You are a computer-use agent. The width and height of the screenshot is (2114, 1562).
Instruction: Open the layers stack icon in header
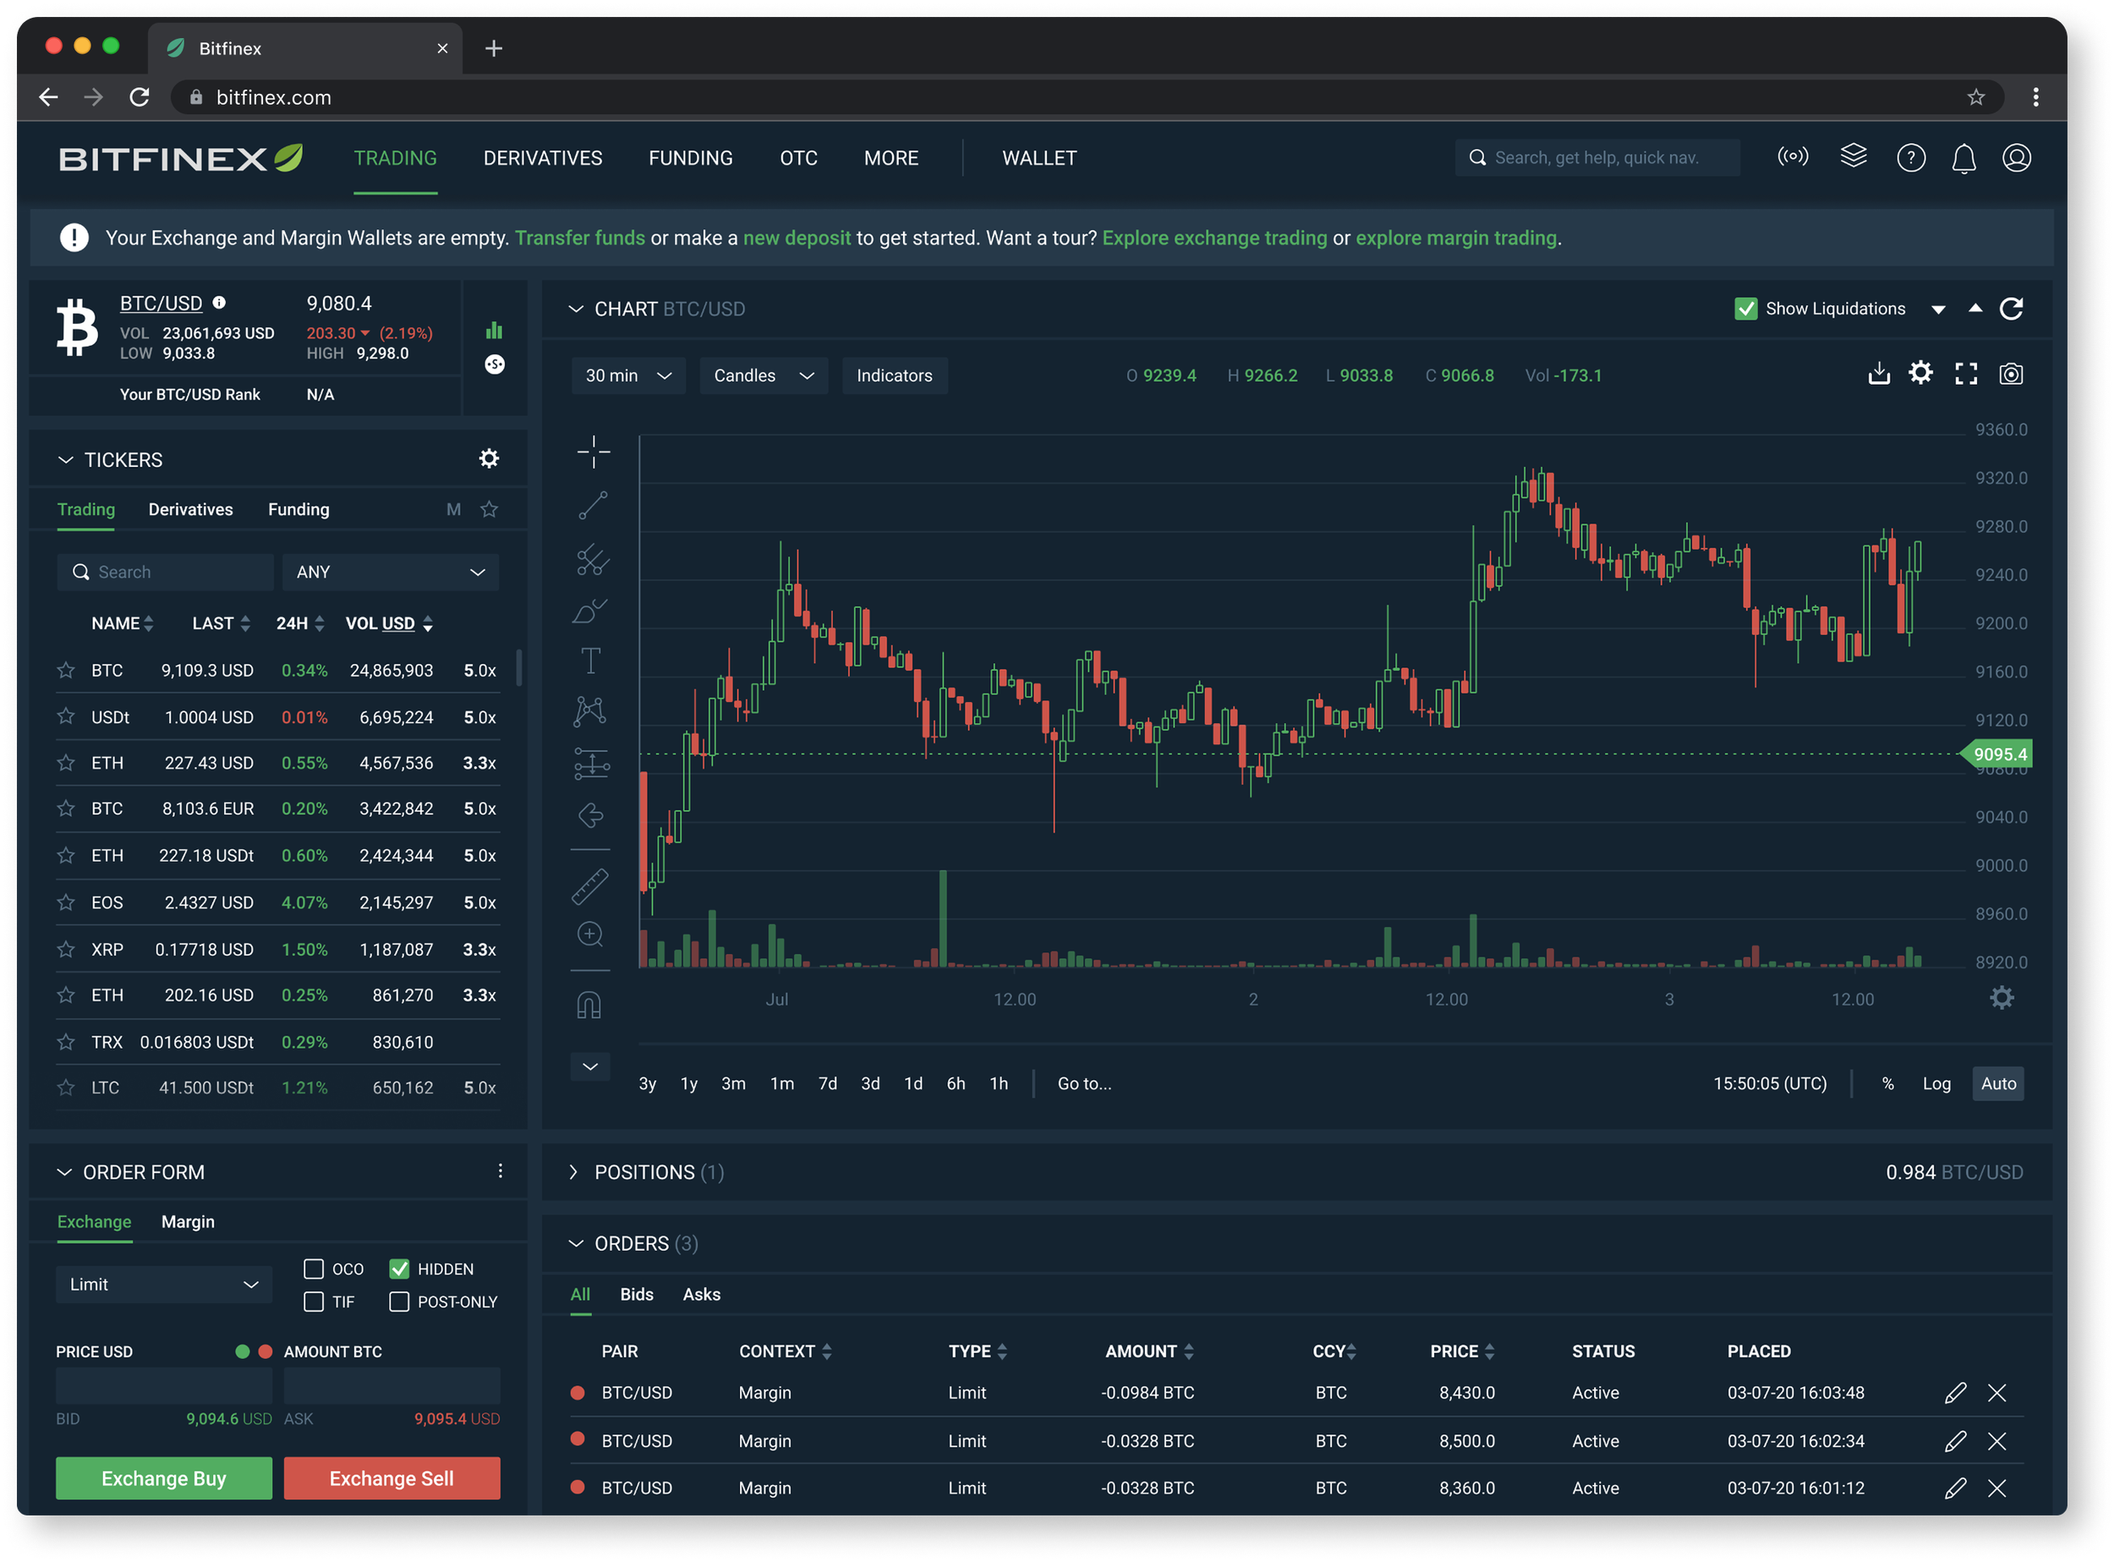pyautogui.click(x=1853, y=156)
